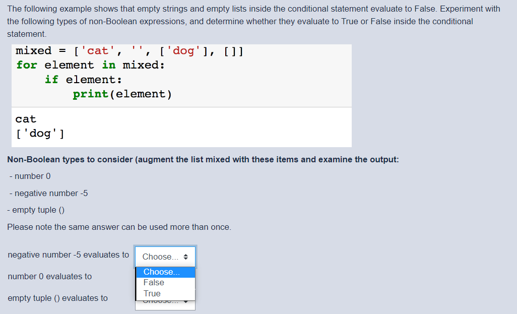This screenshot has width=517, height=314.
Task: Click the word True in the False/True list
Action: [152, 293]
